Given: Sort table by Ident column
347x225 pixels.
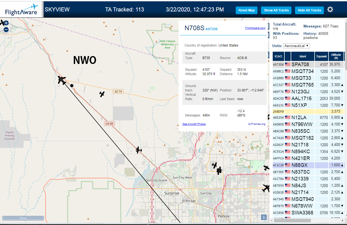Looking at the screenshot, I should click(x=303, y=56).
